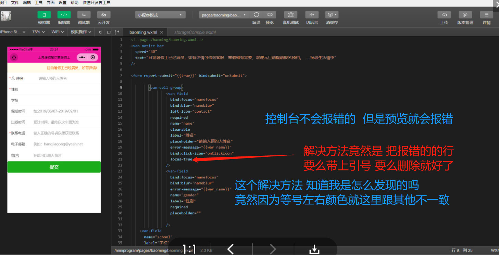499x255 pixels.
Task: Switch to the baoming.wxml tab
Action: (143, 32)
